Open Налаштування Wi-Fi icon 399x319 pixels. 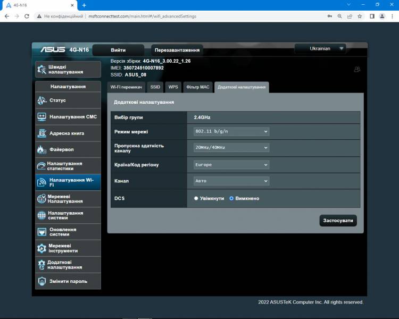41,182
